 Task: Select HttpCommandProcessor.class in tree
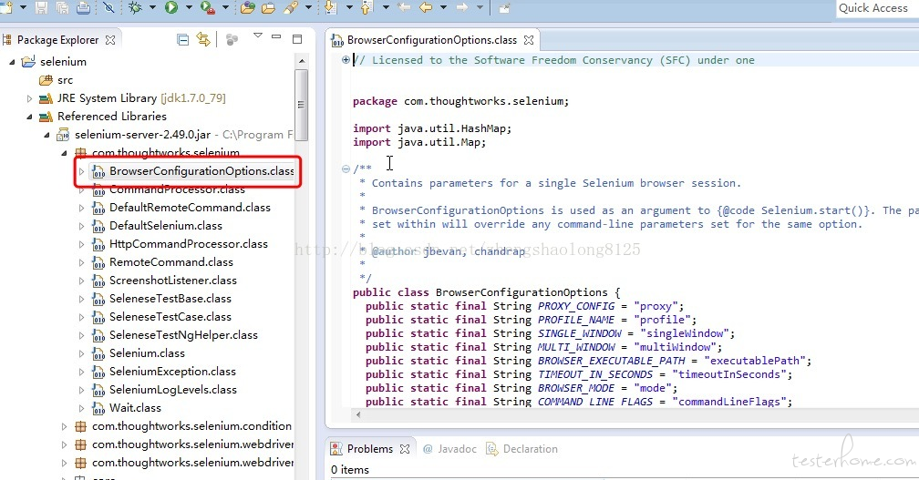pyautogui.click(x=180, y=244)
